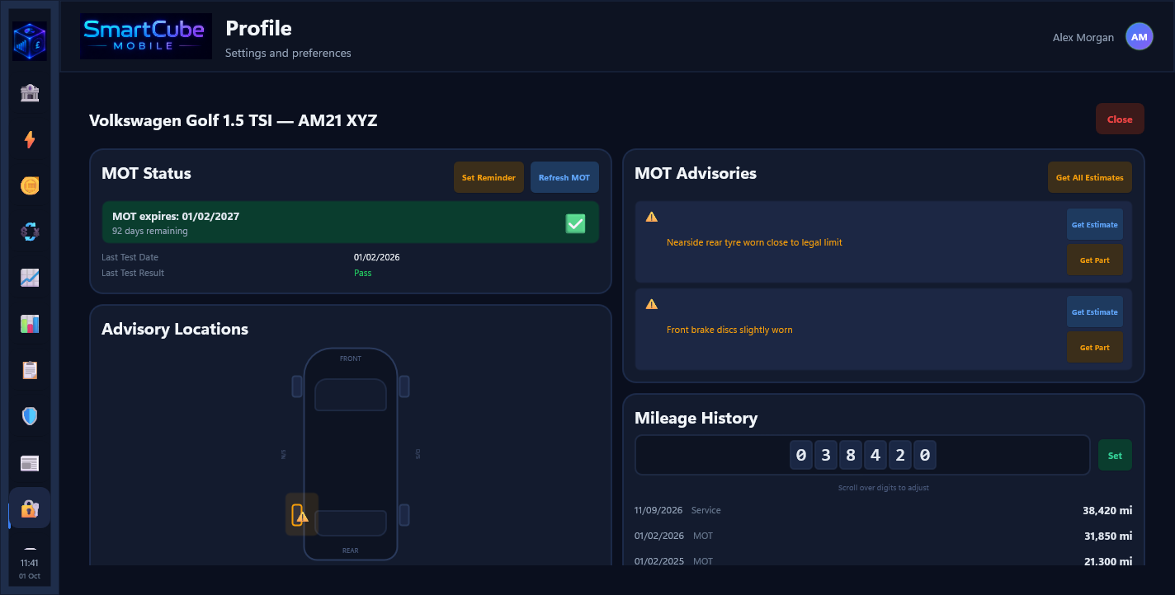Set the odometer mileage value

(x=1115, y=455)
